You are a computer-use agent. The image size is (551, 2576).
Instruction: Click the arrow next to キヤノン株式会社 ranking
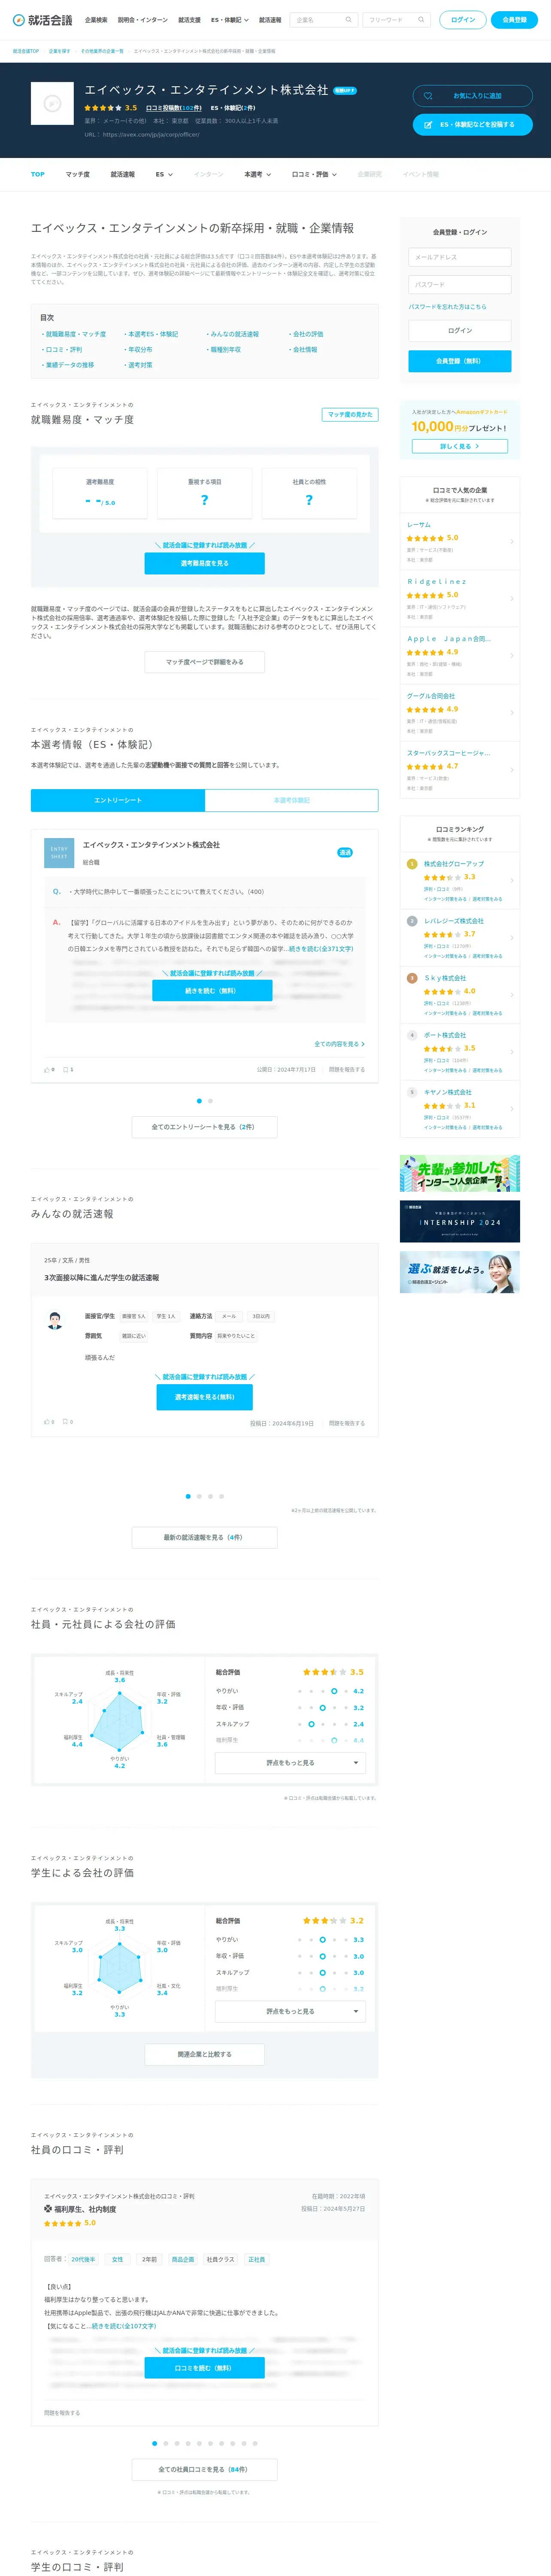(512, 1109)
